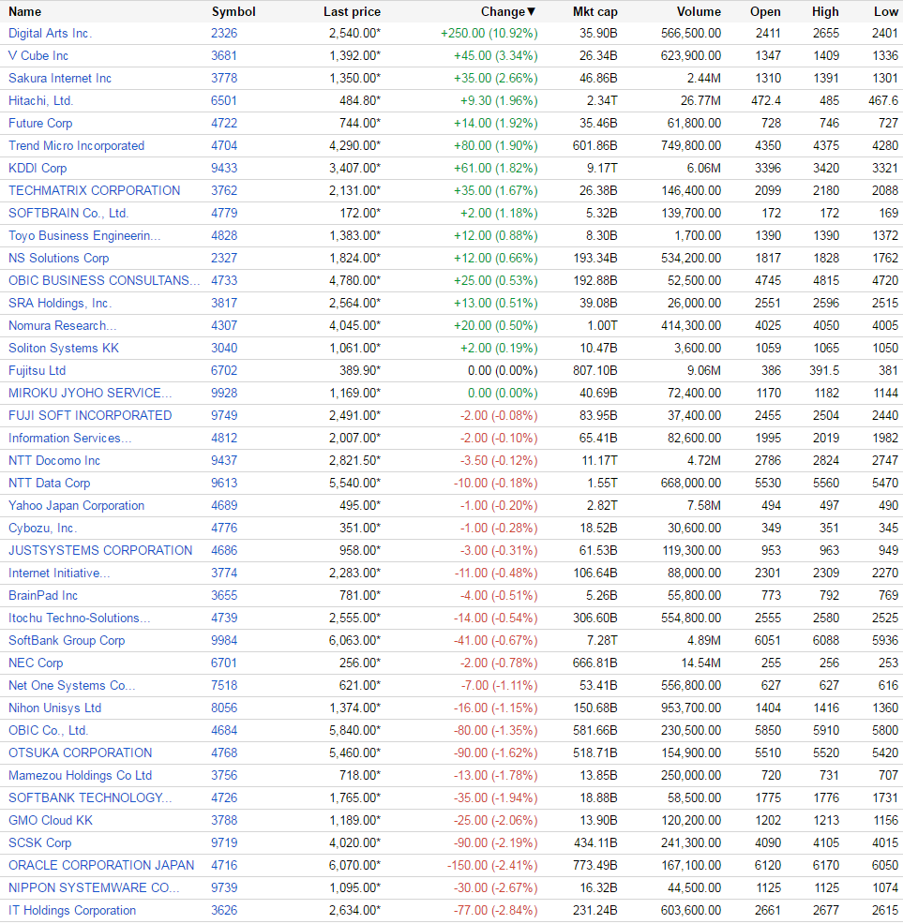Click the Low column header

(886, 11)
